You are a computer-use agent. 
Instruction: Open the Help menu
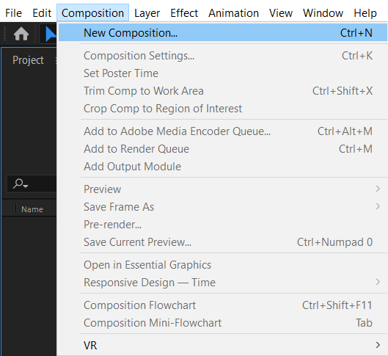(365, 13)
